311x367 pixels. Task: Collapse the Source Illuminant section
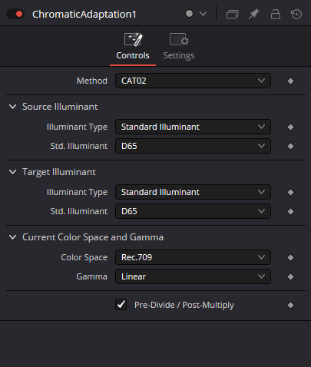tap(12, 107)
